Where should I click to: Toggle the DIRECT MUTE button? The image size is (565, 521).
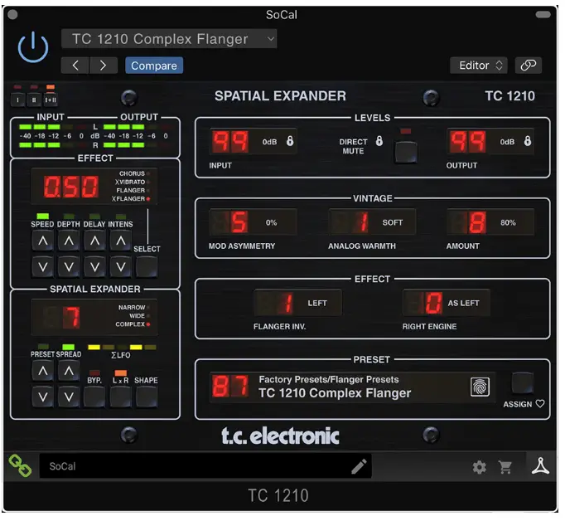click(406, 153)
